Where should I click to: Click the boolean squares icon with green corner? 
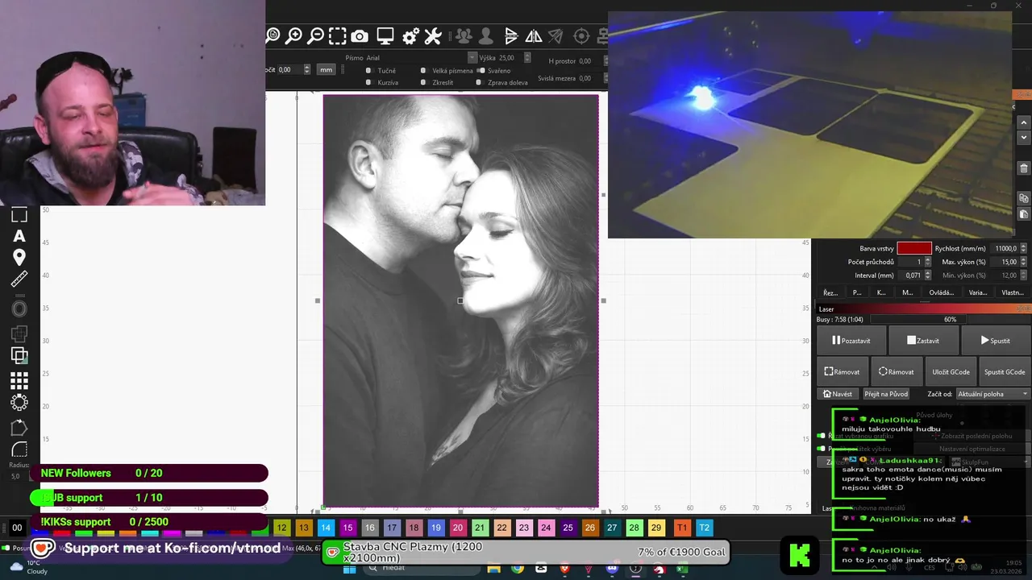19,355
